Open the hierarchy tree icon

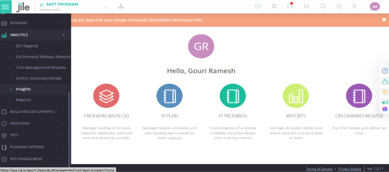(x=121, y=7)
